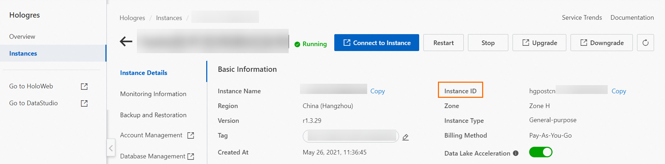This screenshot has height=164, width=665.
Task: Open HoloWeb via external link icon
Action: coord(84,86)
